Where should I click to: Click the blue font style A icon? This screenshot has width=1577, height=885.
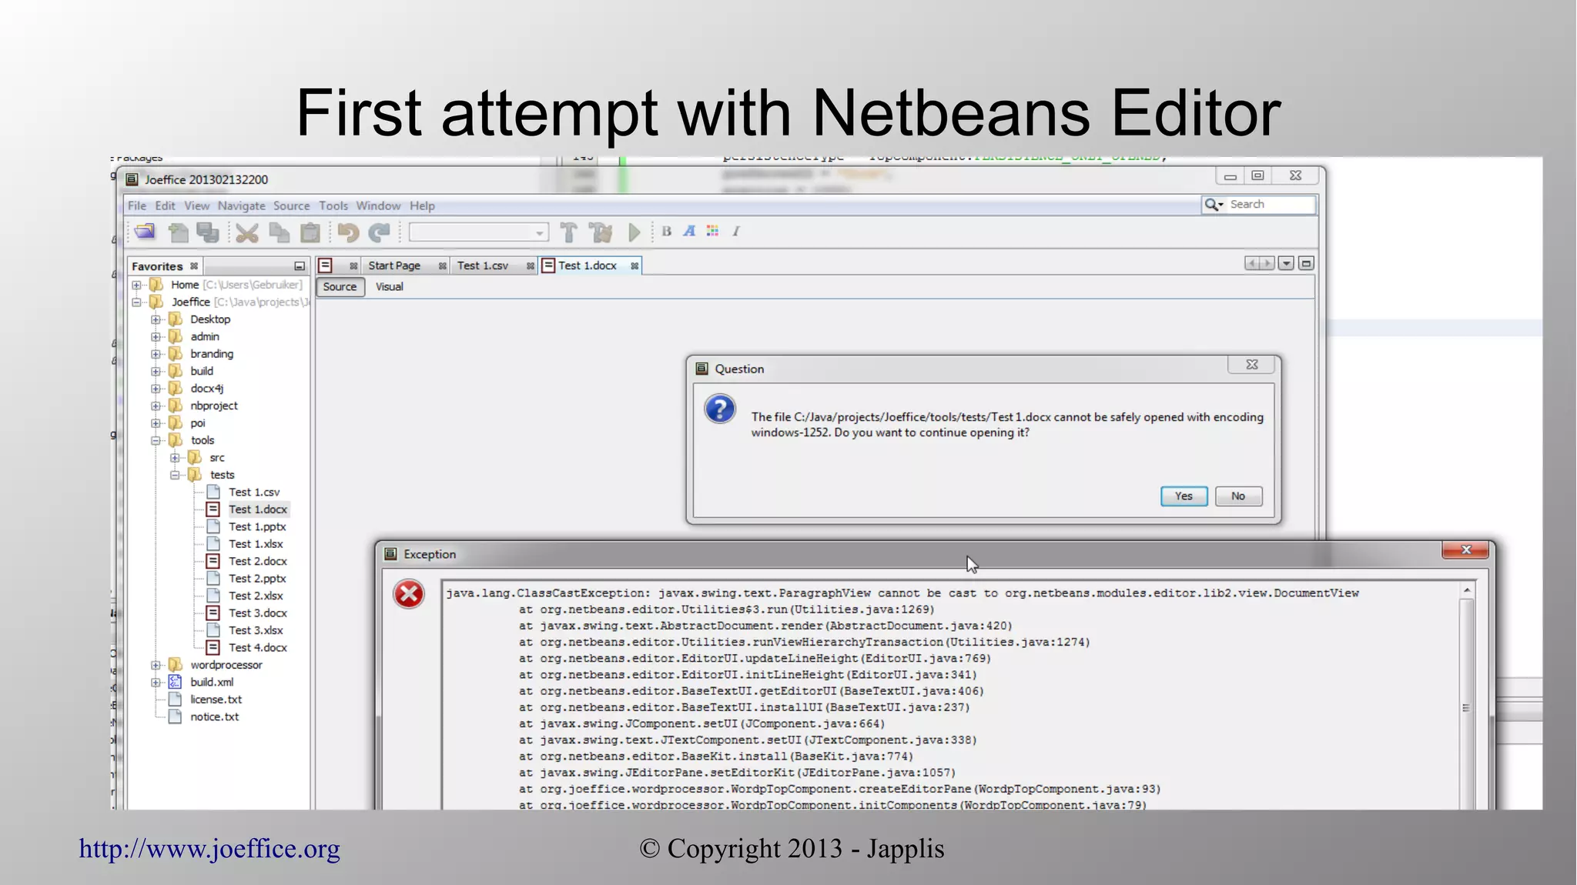[x=689, y=231]
